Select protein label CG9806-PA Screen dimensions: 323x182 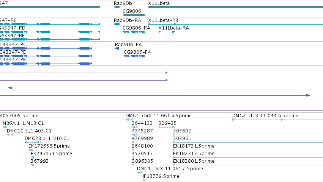click(137, 52)
